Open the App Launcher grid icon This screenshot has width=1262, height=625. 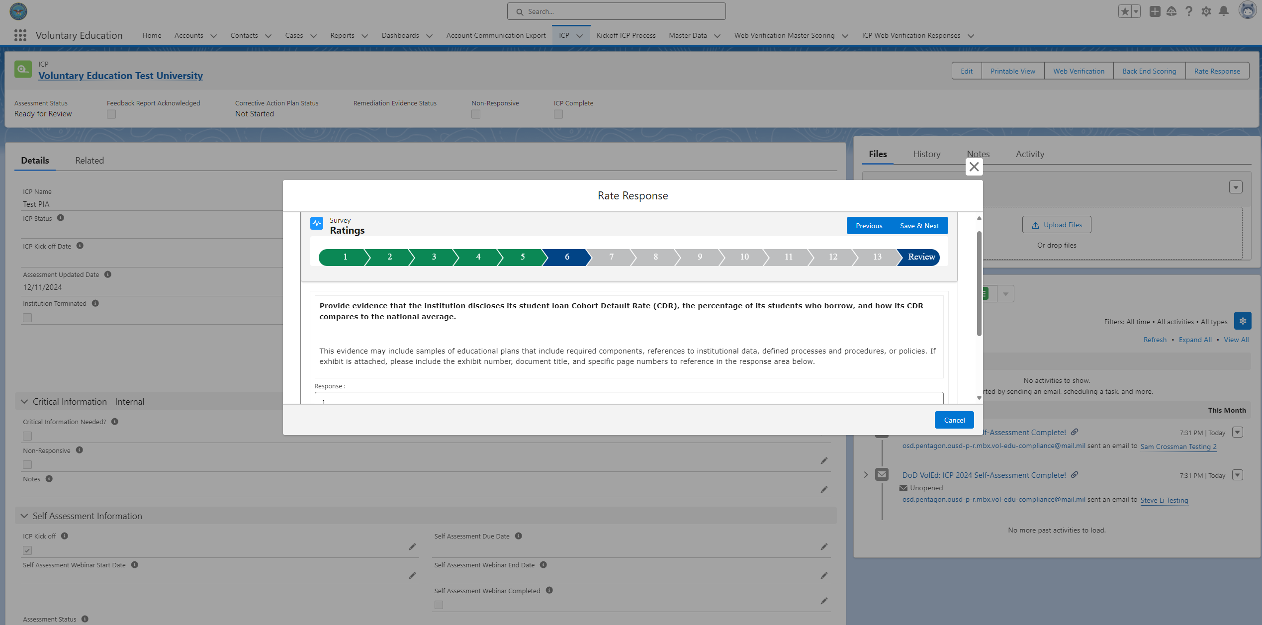[20, 35]
